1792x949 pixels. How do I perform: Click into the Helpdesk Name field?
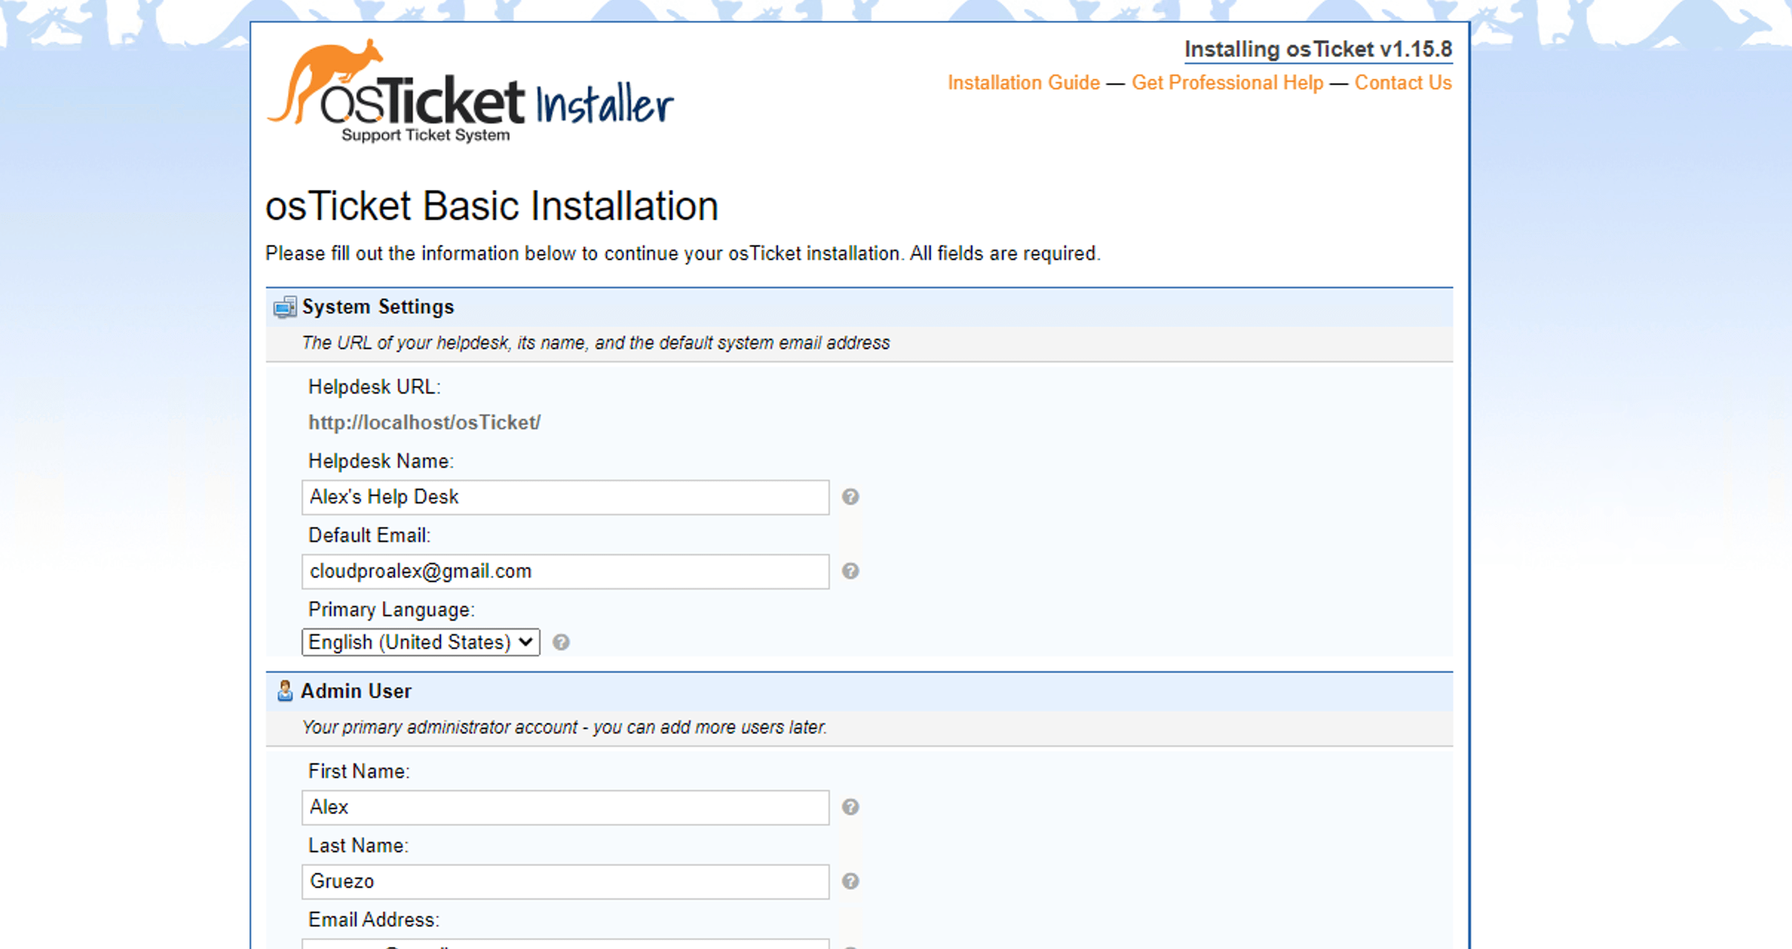565,497
